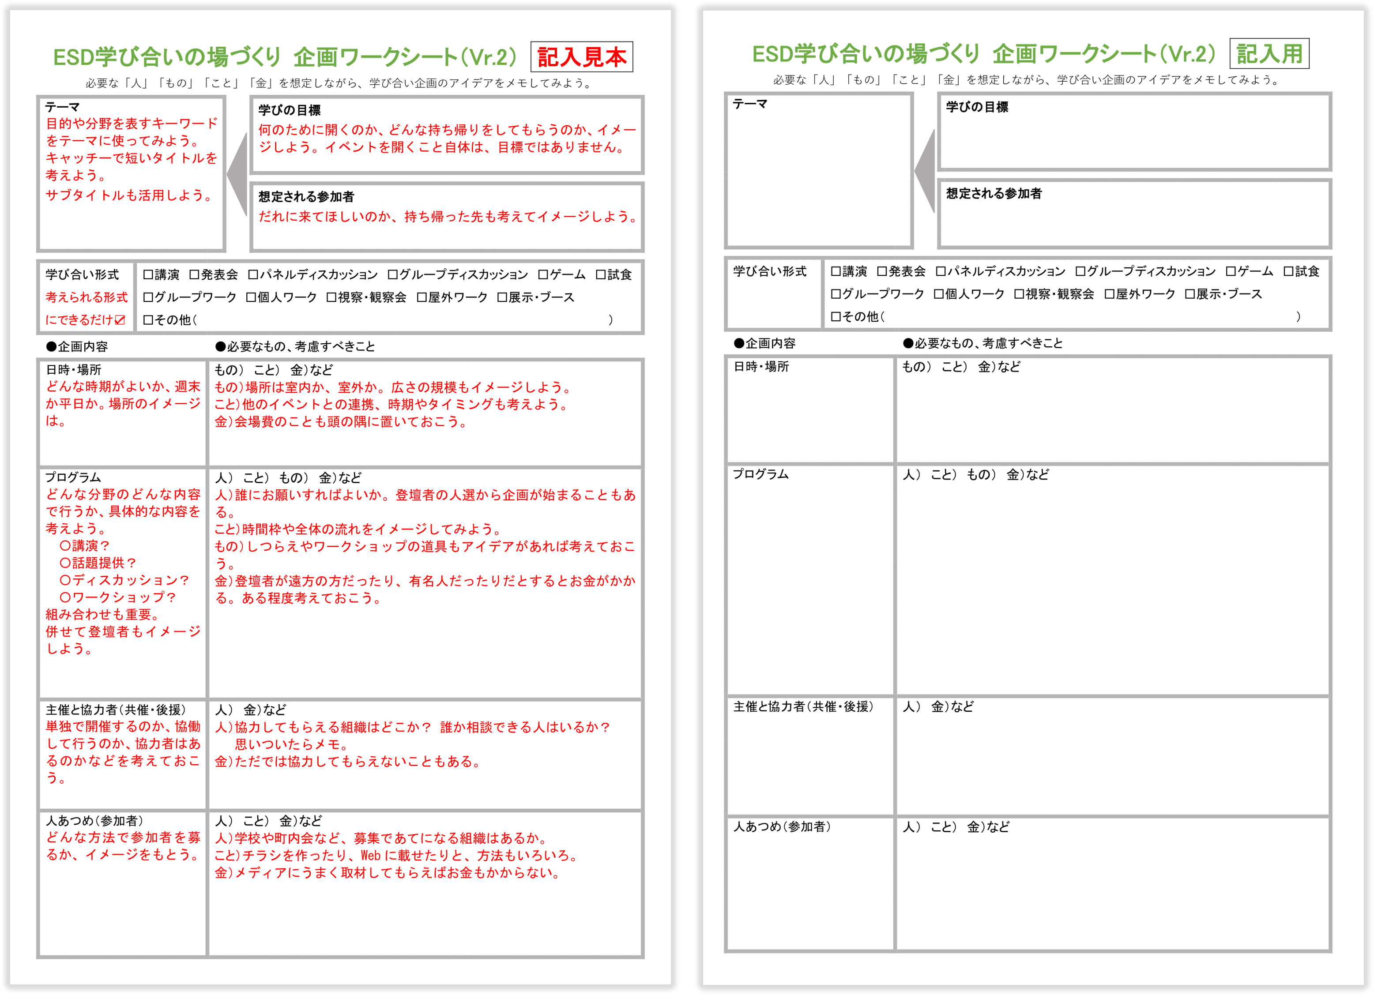This screenshot has width=1374, height=995.
Task: Click red text starting こと）時間枠や全体の流れ
Action: (x=359, y=529)
